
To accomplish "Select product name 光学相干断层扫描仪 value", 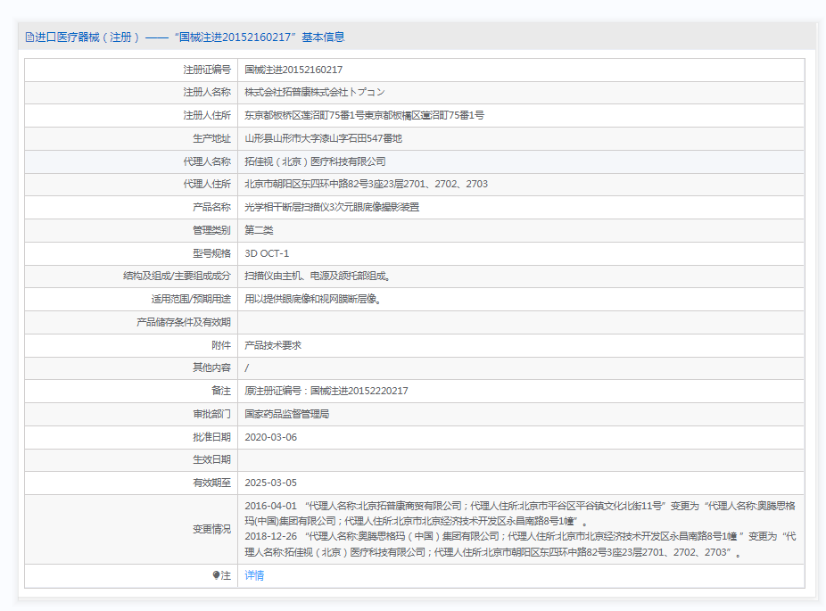I will tap(332, 207).
